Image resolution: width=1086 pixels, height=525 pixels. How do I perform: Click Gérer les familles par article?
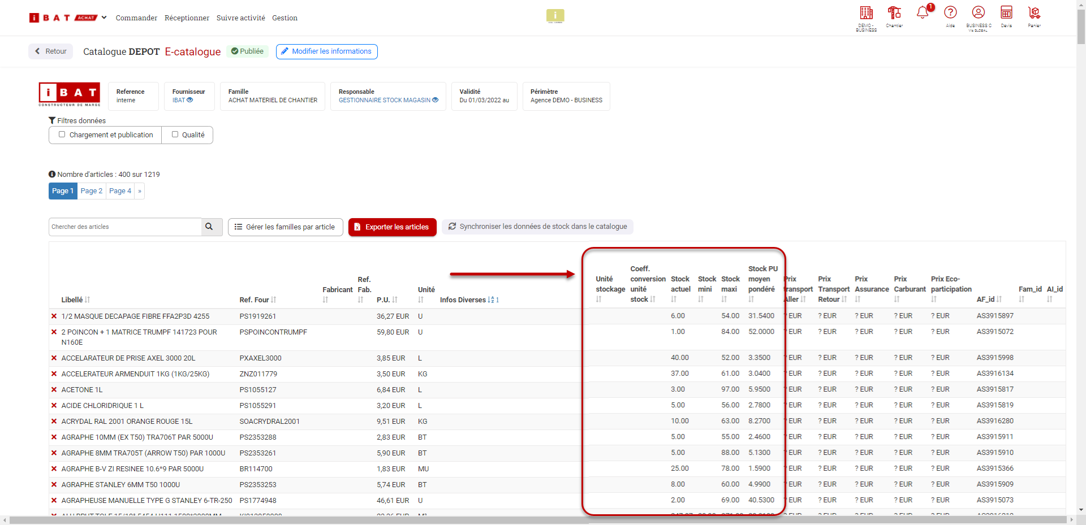point(285,227)
